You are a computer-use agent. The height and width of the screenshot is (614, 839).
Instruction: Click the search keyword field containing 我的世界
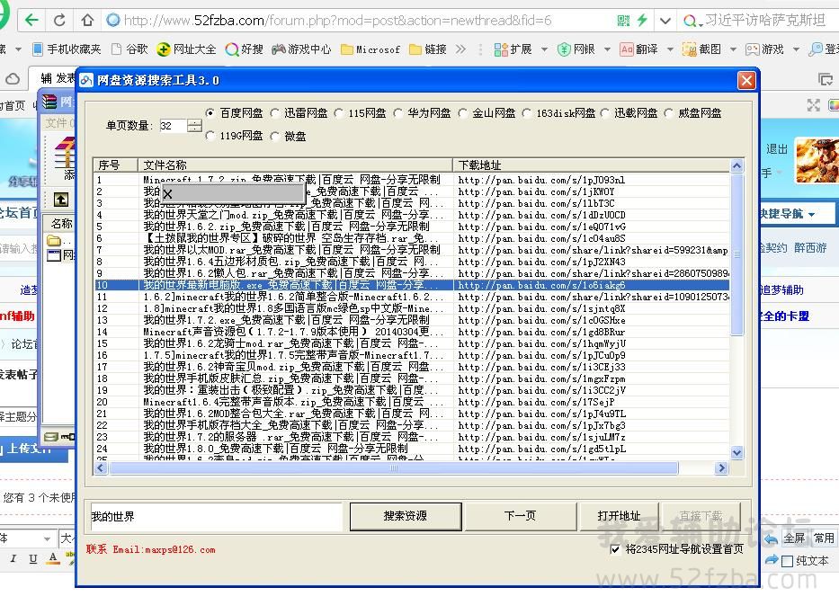pos(216,517)
